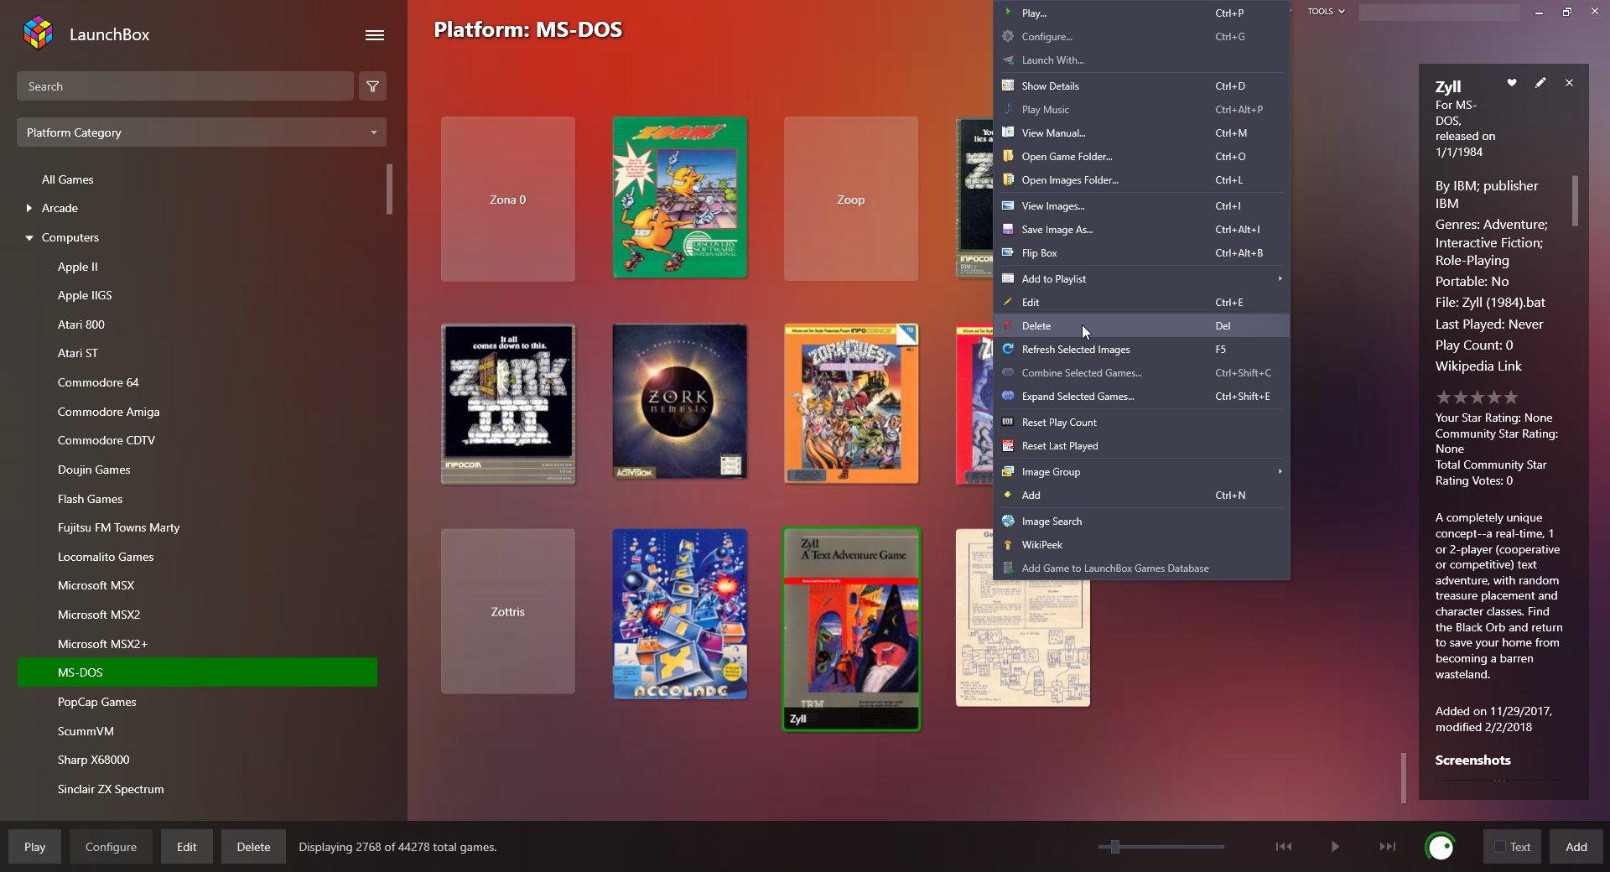The image size is (1610, 872).
Task: Click the Play Music note icon
Action: click(x=1008, y=109)
